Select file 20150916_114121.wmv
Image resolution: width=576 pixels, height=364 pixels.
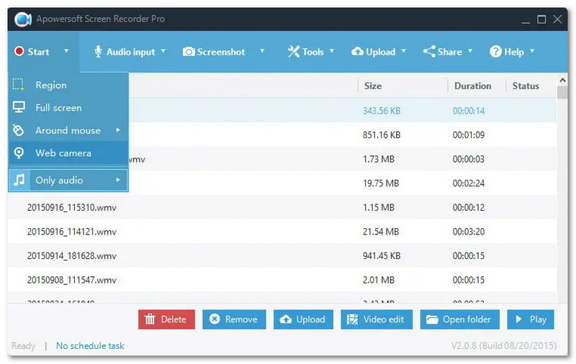71,232
